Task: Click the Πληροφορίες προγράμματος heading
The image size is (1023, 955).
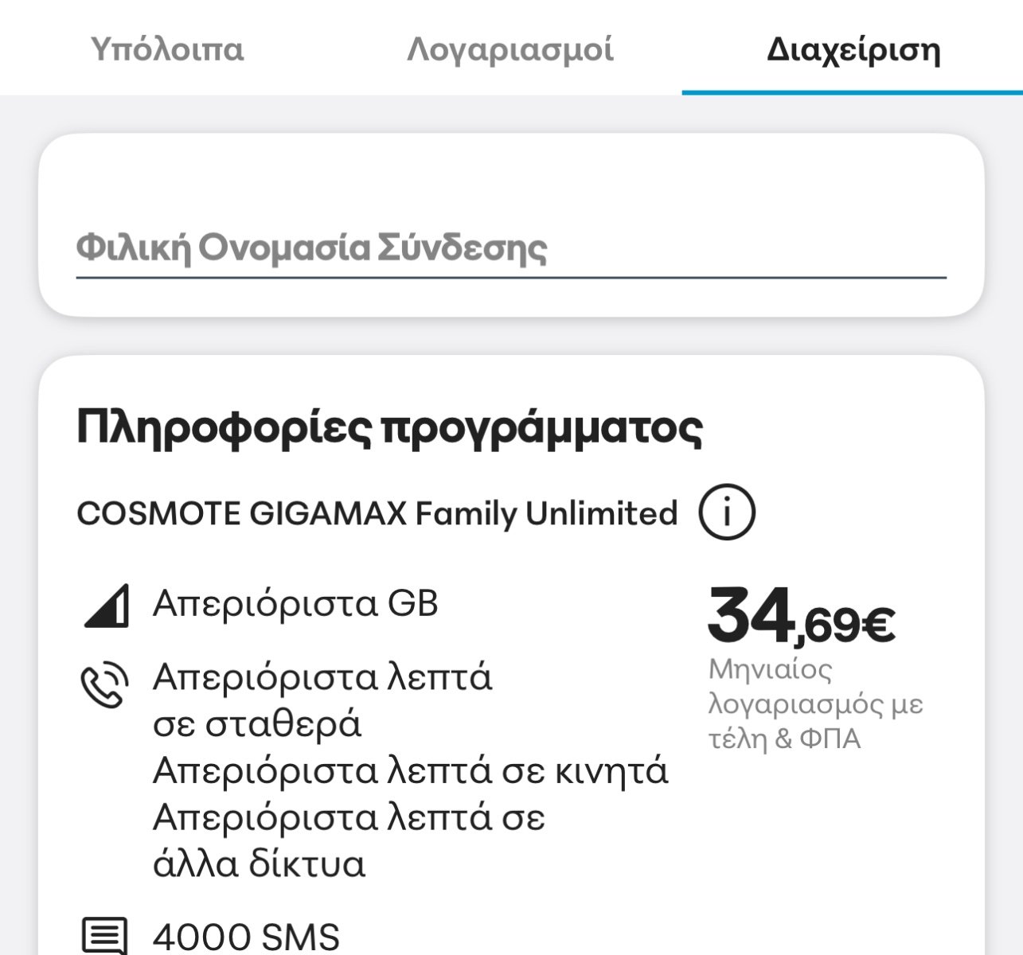Action: click(389, 427)
